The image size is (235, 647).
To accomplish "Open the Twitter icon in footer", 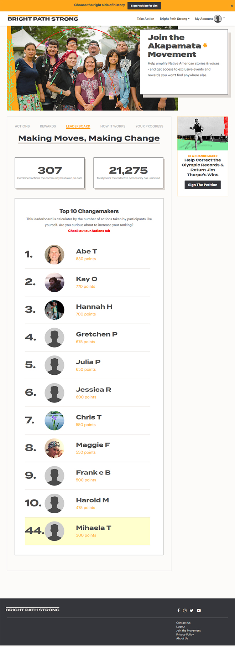I will (192, 610).
